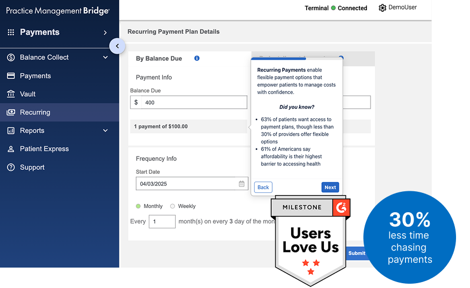Click the info icon next to By Balance Due
This screenshot has width=470, height=288.
[x=197, y=58]
